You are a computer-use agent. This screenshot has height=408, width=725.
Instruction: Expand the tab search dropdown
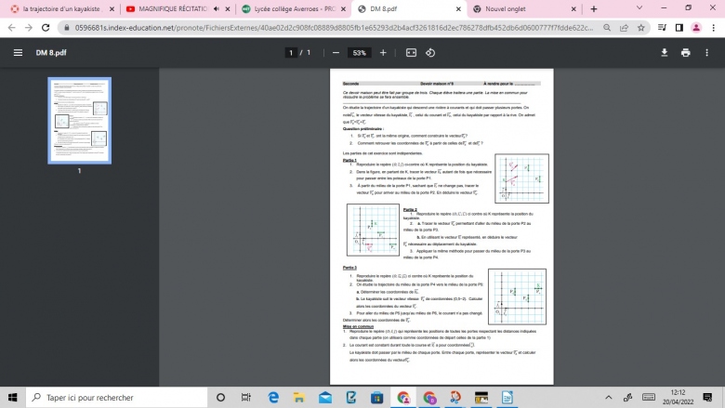[639, 7]
